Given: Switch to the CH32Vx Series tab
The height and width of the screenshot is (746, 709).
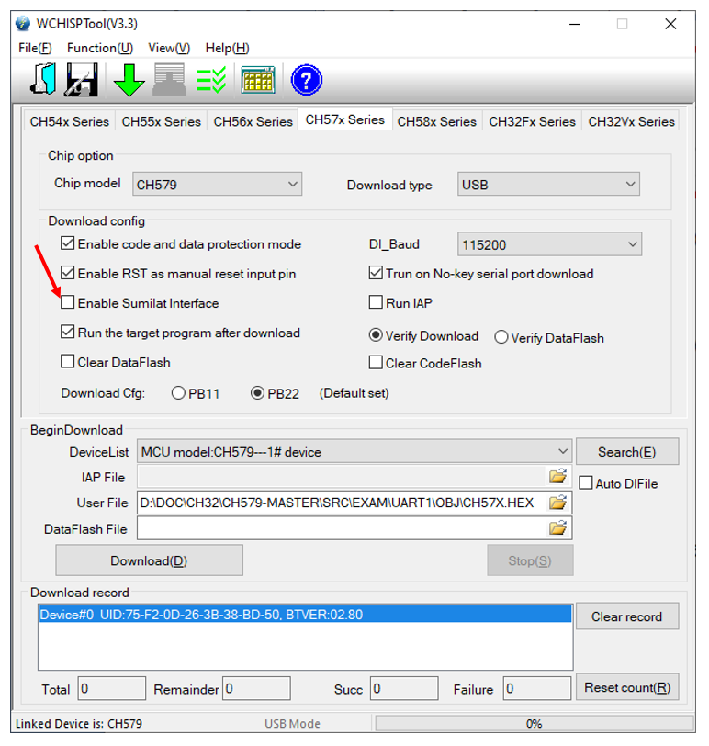Looking at the screenshot, I should (632, 121).
